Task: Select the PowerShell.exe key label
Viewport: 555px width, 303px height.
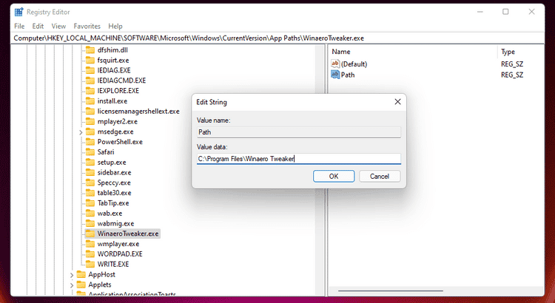Action: click(120, 142)
